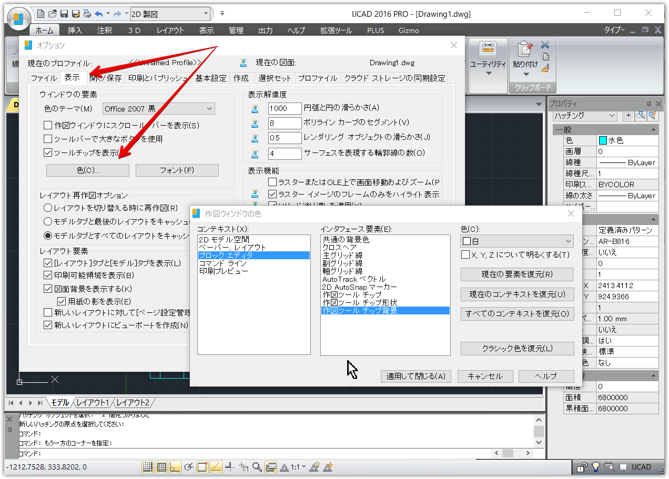Collapse the 一般 section in Properties
This screenshot has width=669, height=479.
pyautogui.click(x=653, y=129)
